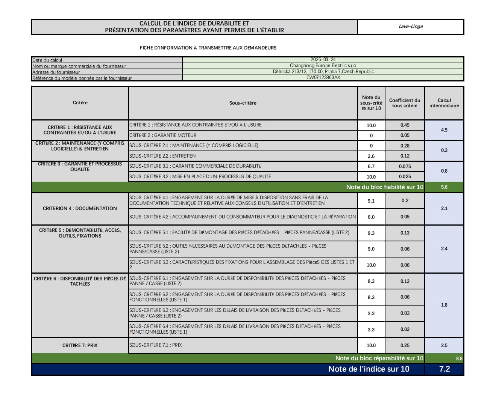Viewport: 493px width, 399px height.
Task: Select the SOUS-CRITÈRE 6.1 description text
Action: [x=237, y=281]
